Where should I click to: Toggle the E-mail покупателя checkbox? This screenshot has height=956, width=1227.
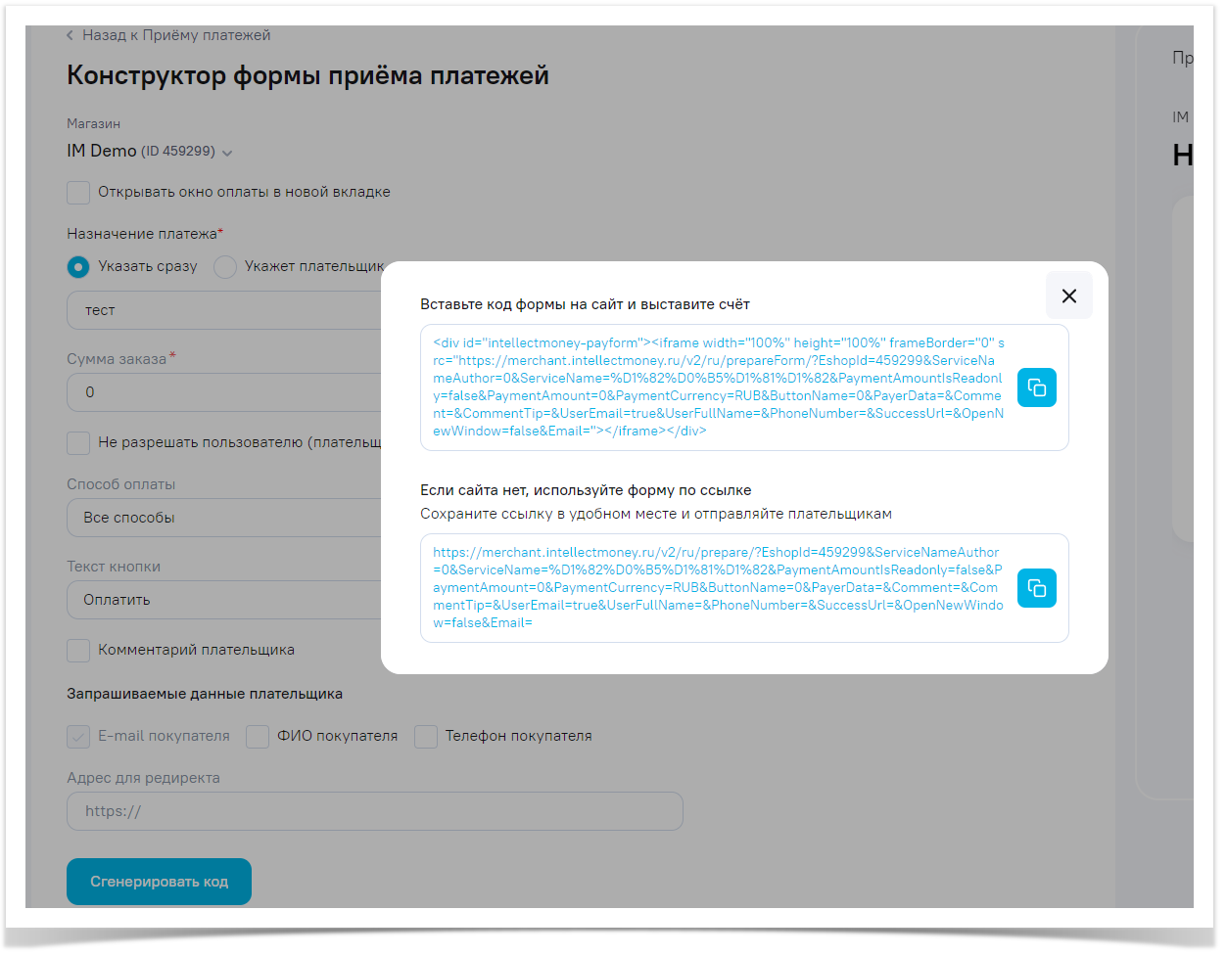[78, 736]
